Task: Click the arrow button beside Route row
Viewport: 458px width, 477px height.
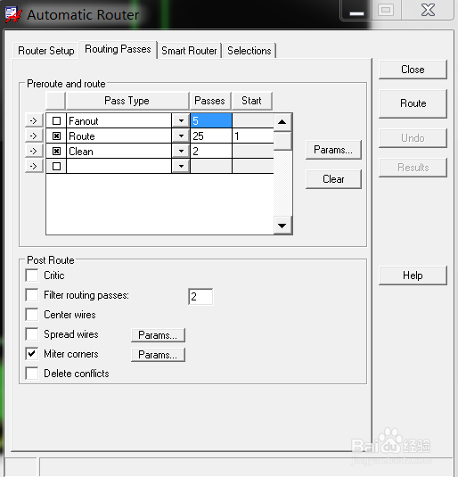Action: pos(34,136)
